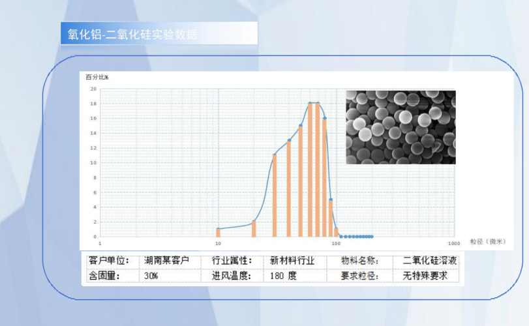Click the 1000 tick label on x-axis

[x=454, y=243]
